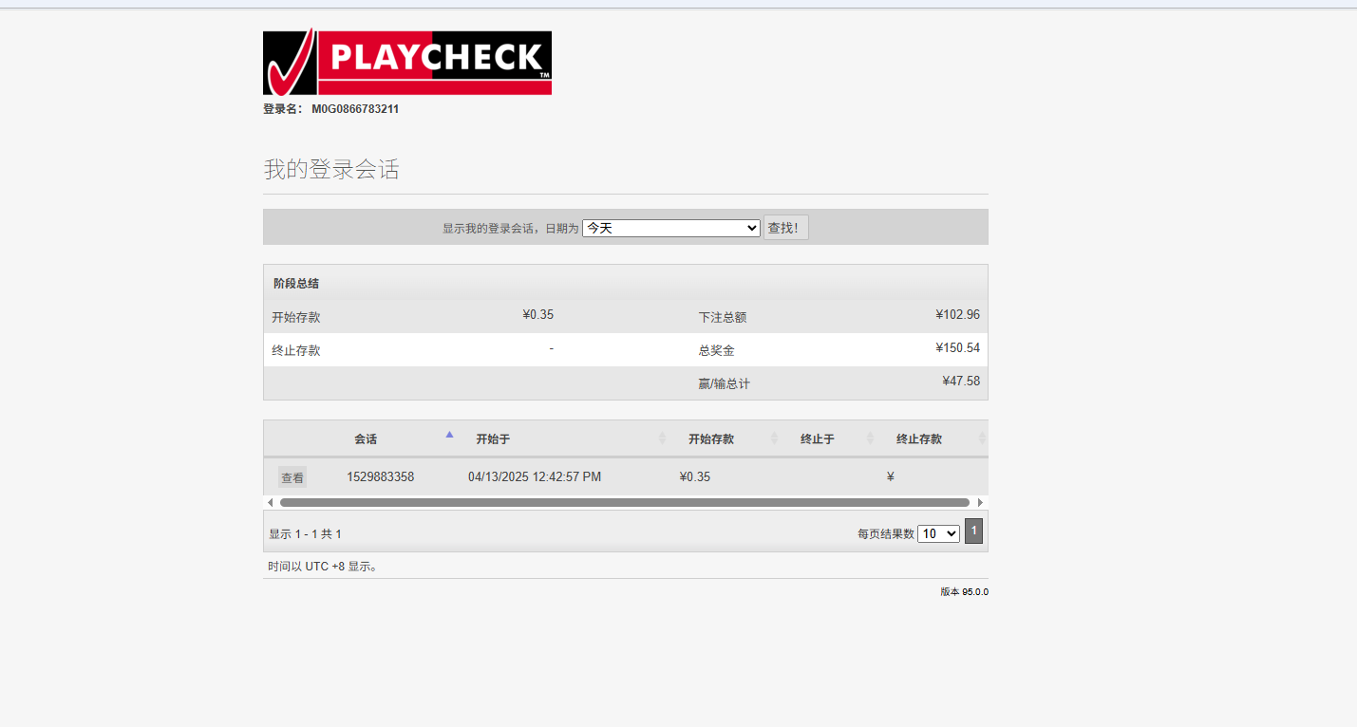This screenshot has height=727, width=1357.
Task: Click the 查找! search button
Action: tap(785, 227)
